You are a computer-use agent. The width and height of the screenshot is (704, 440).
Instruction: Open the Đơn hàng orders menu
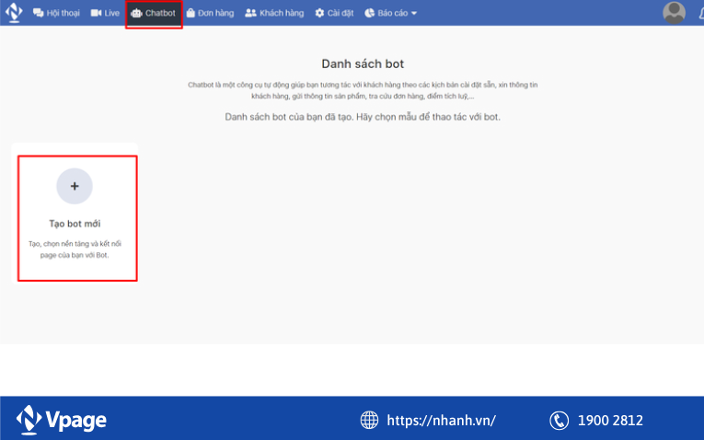pos(211,13)
